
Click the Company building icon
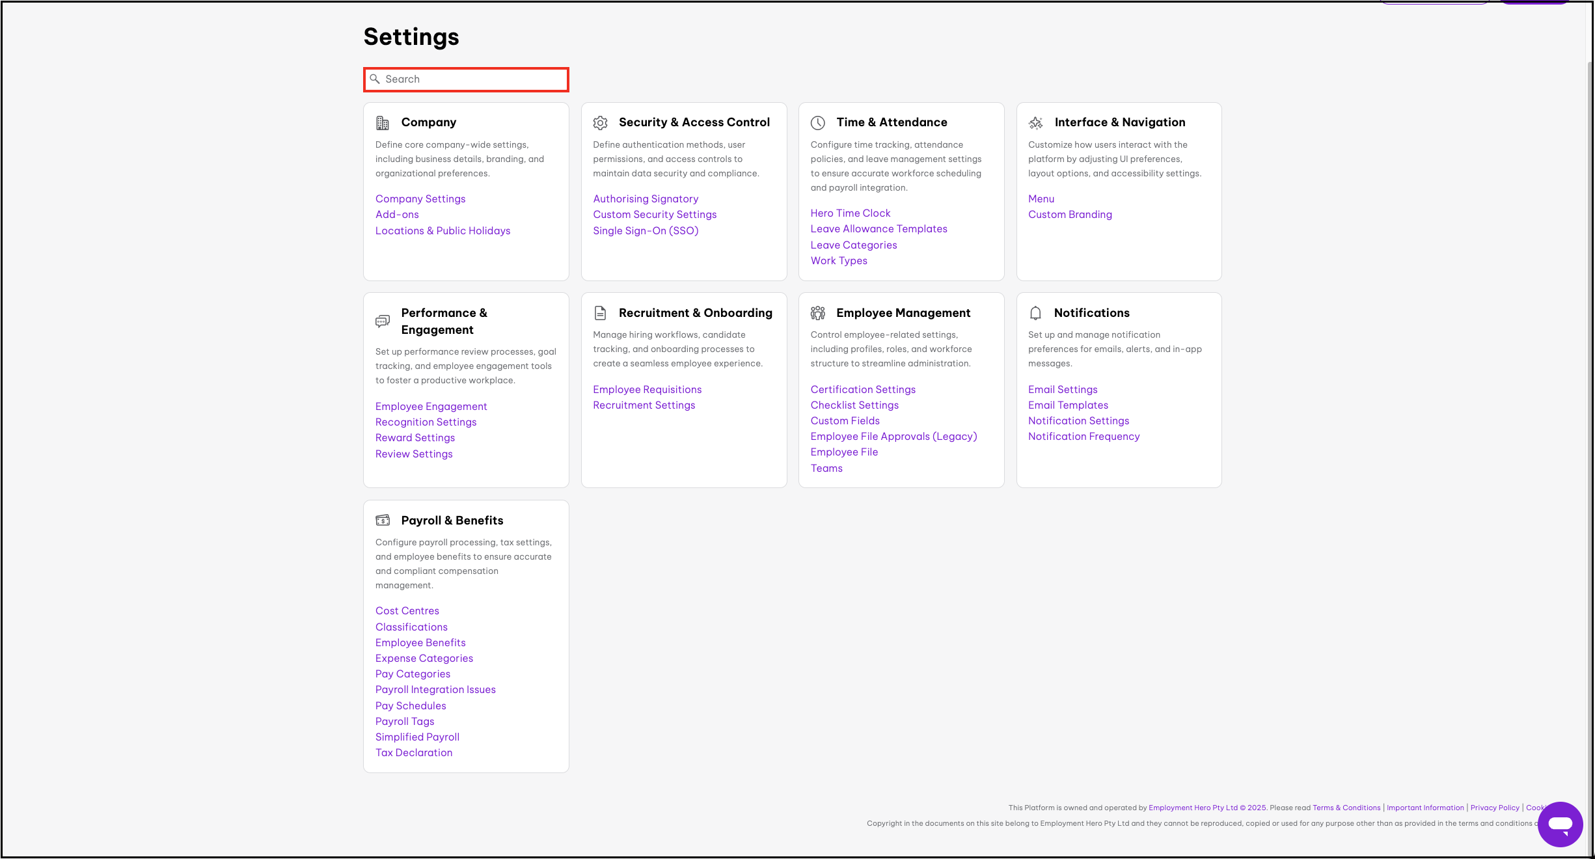(383, 122)
